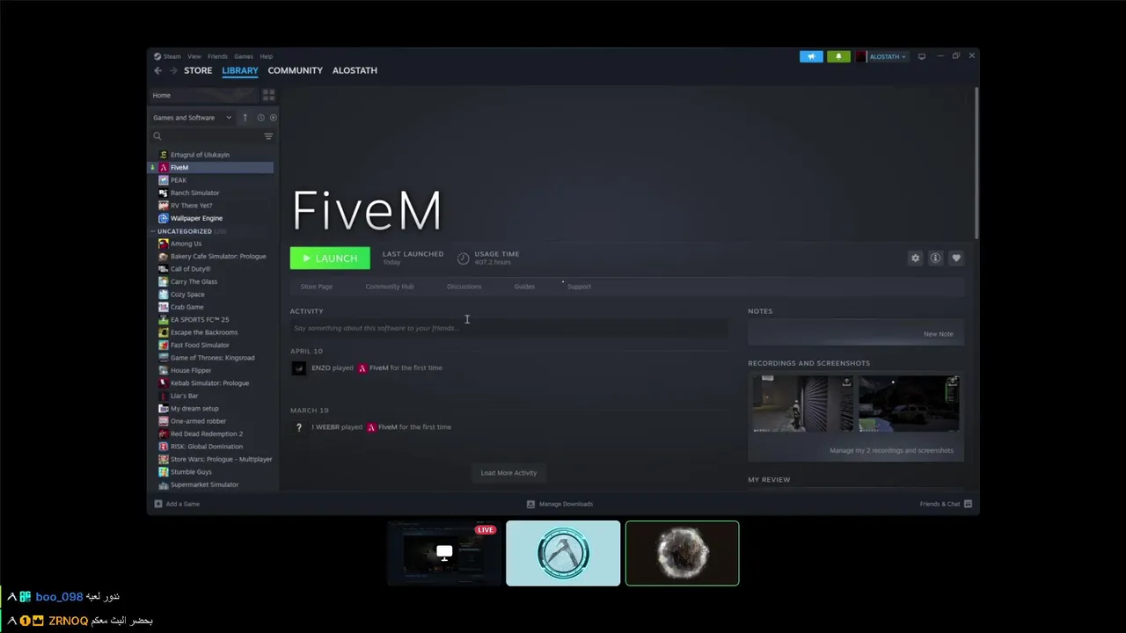Launch FiveM with the green button
This screenshot has height=633, width=1126.
330,258
